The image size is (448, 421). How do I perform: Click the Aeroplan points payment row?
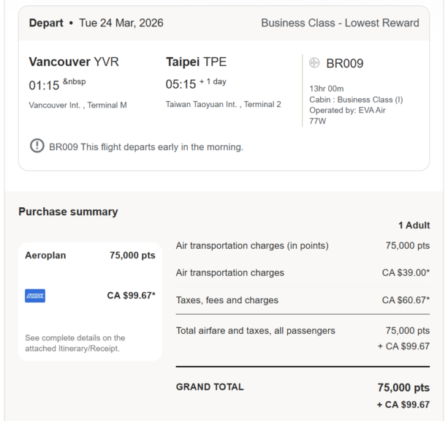coord(90,256)
